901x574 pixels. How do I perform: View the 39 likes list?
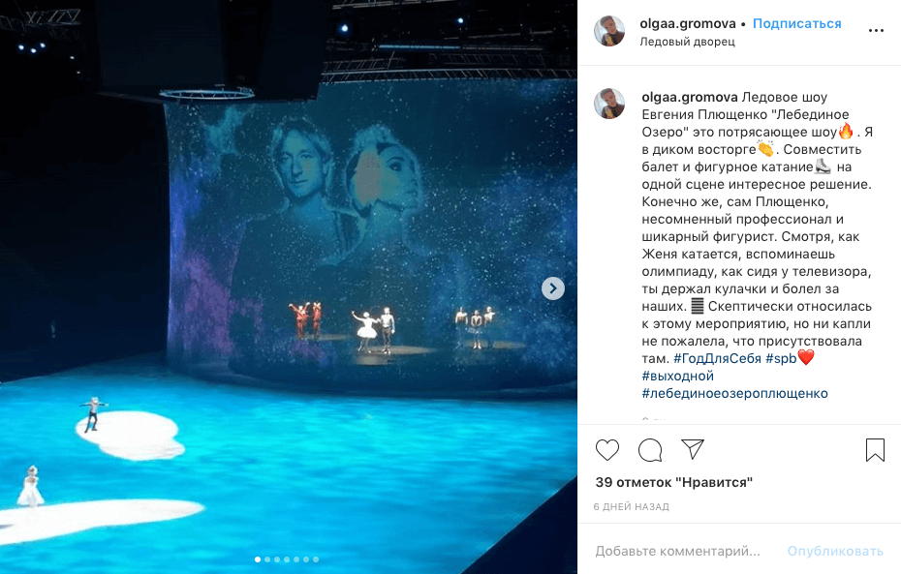(x=674, y=482)
